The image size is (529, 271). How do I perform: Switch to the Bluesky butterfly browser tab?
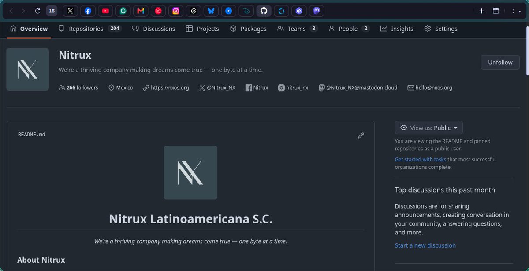pyautogui.click(x=211, y=11)
